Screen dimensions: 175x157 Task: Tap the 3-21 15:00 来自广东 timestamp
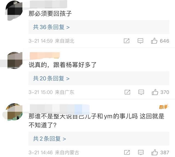click(51, 92)
